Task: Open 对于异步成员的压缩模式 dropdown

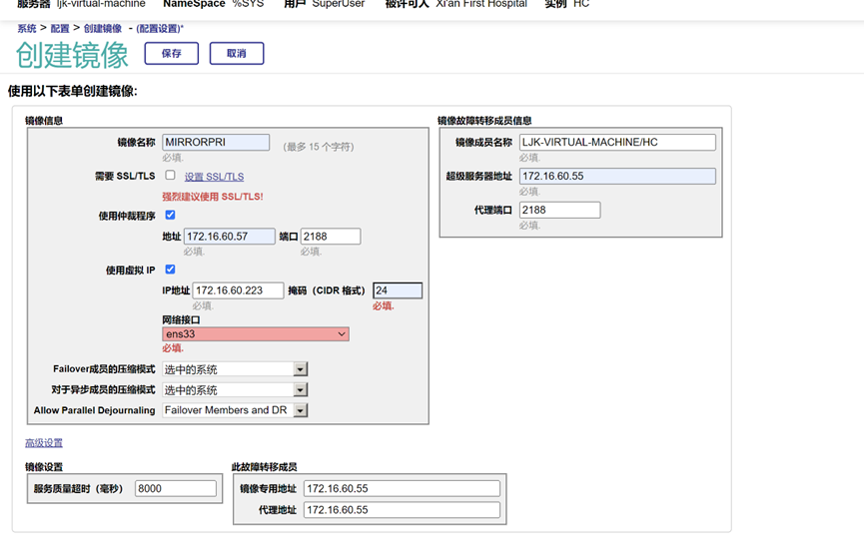Action: pyautogui.click(x=235, y=390)
